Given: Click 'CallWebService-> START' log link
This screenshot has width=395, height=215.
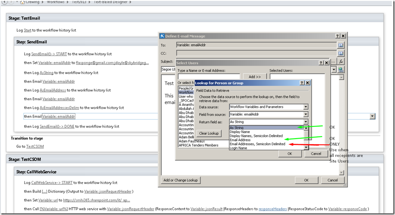Looking at the screenshot, I should pyautogui.click(x=52, y=183).
